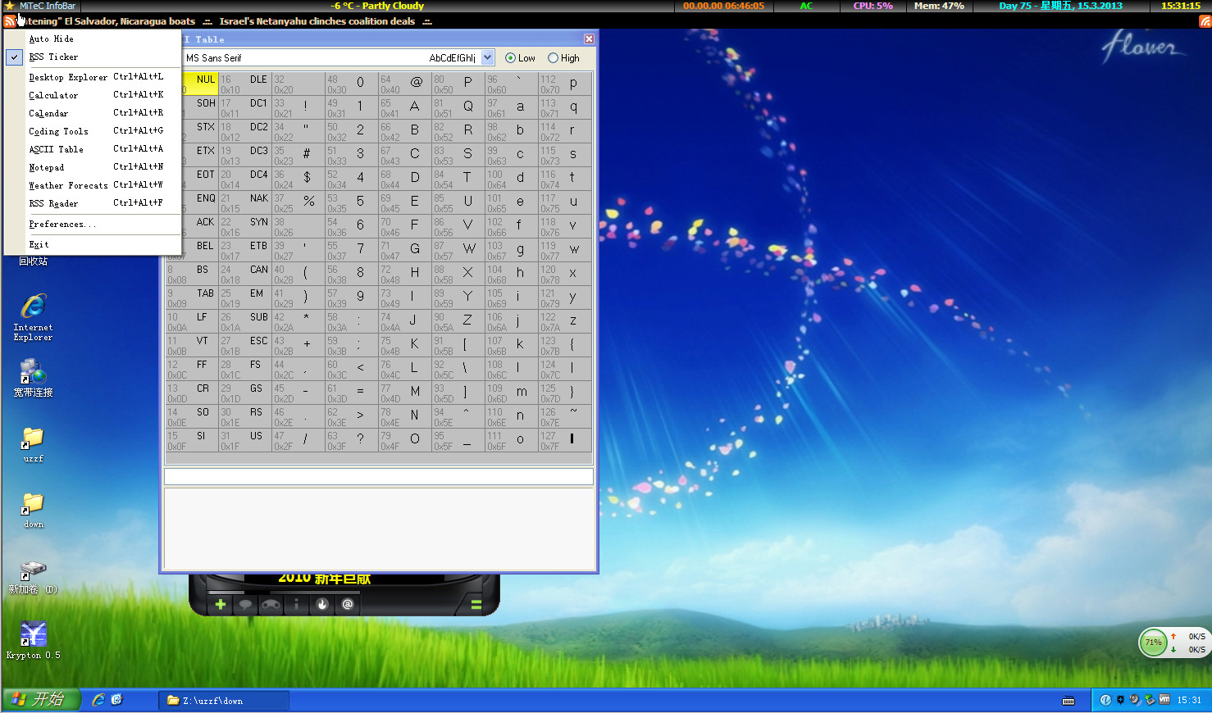This screenshot has width=1212, height=713.
Task: Click the clock showing 15:31:15 in InfoBar
Action: [1181, 6]
